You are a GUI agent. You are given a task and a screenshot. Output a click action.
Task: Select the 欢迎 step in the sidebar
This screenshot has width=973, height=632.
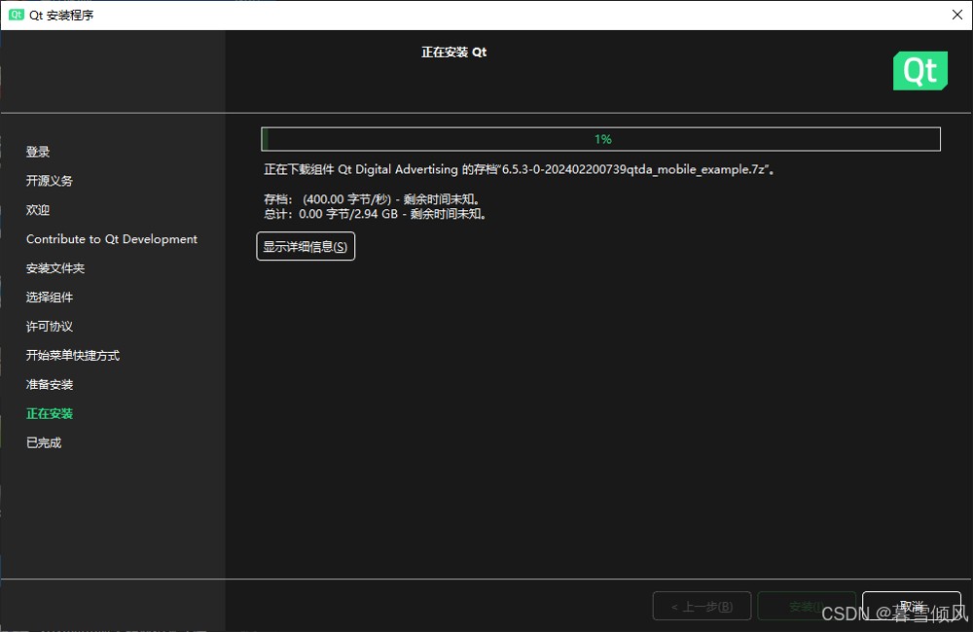click(38, 210)
